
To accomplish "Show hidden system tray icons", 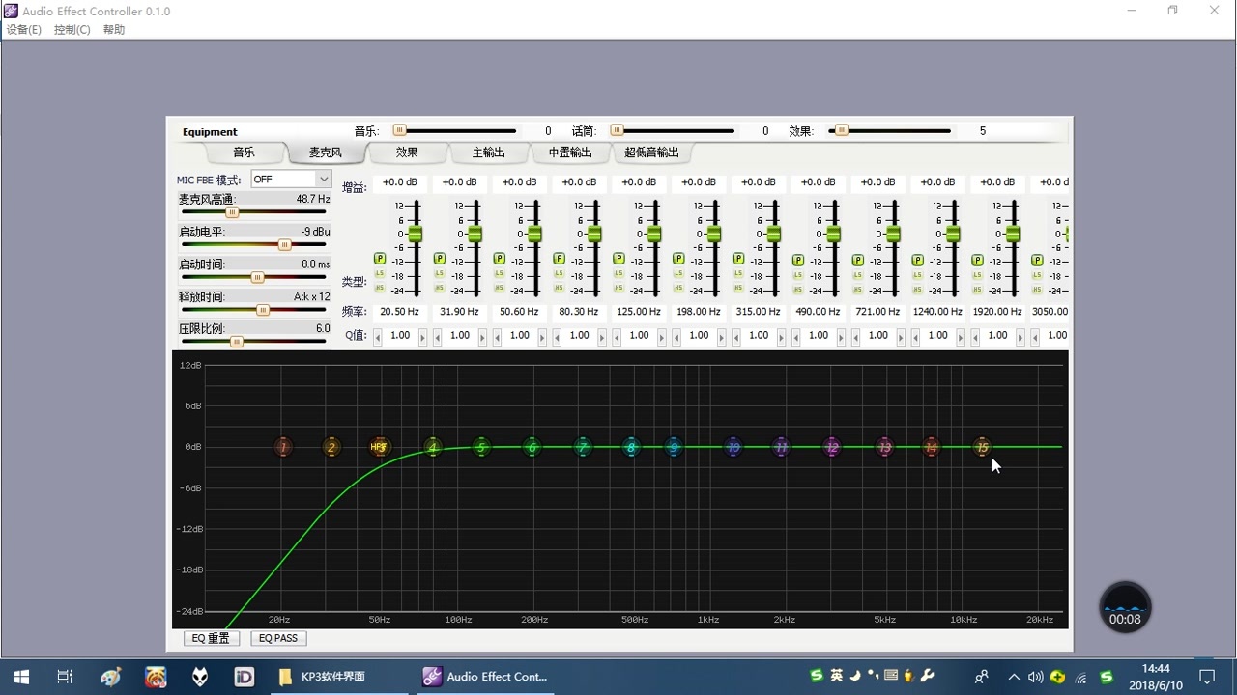I will (x=1014, y=677).
